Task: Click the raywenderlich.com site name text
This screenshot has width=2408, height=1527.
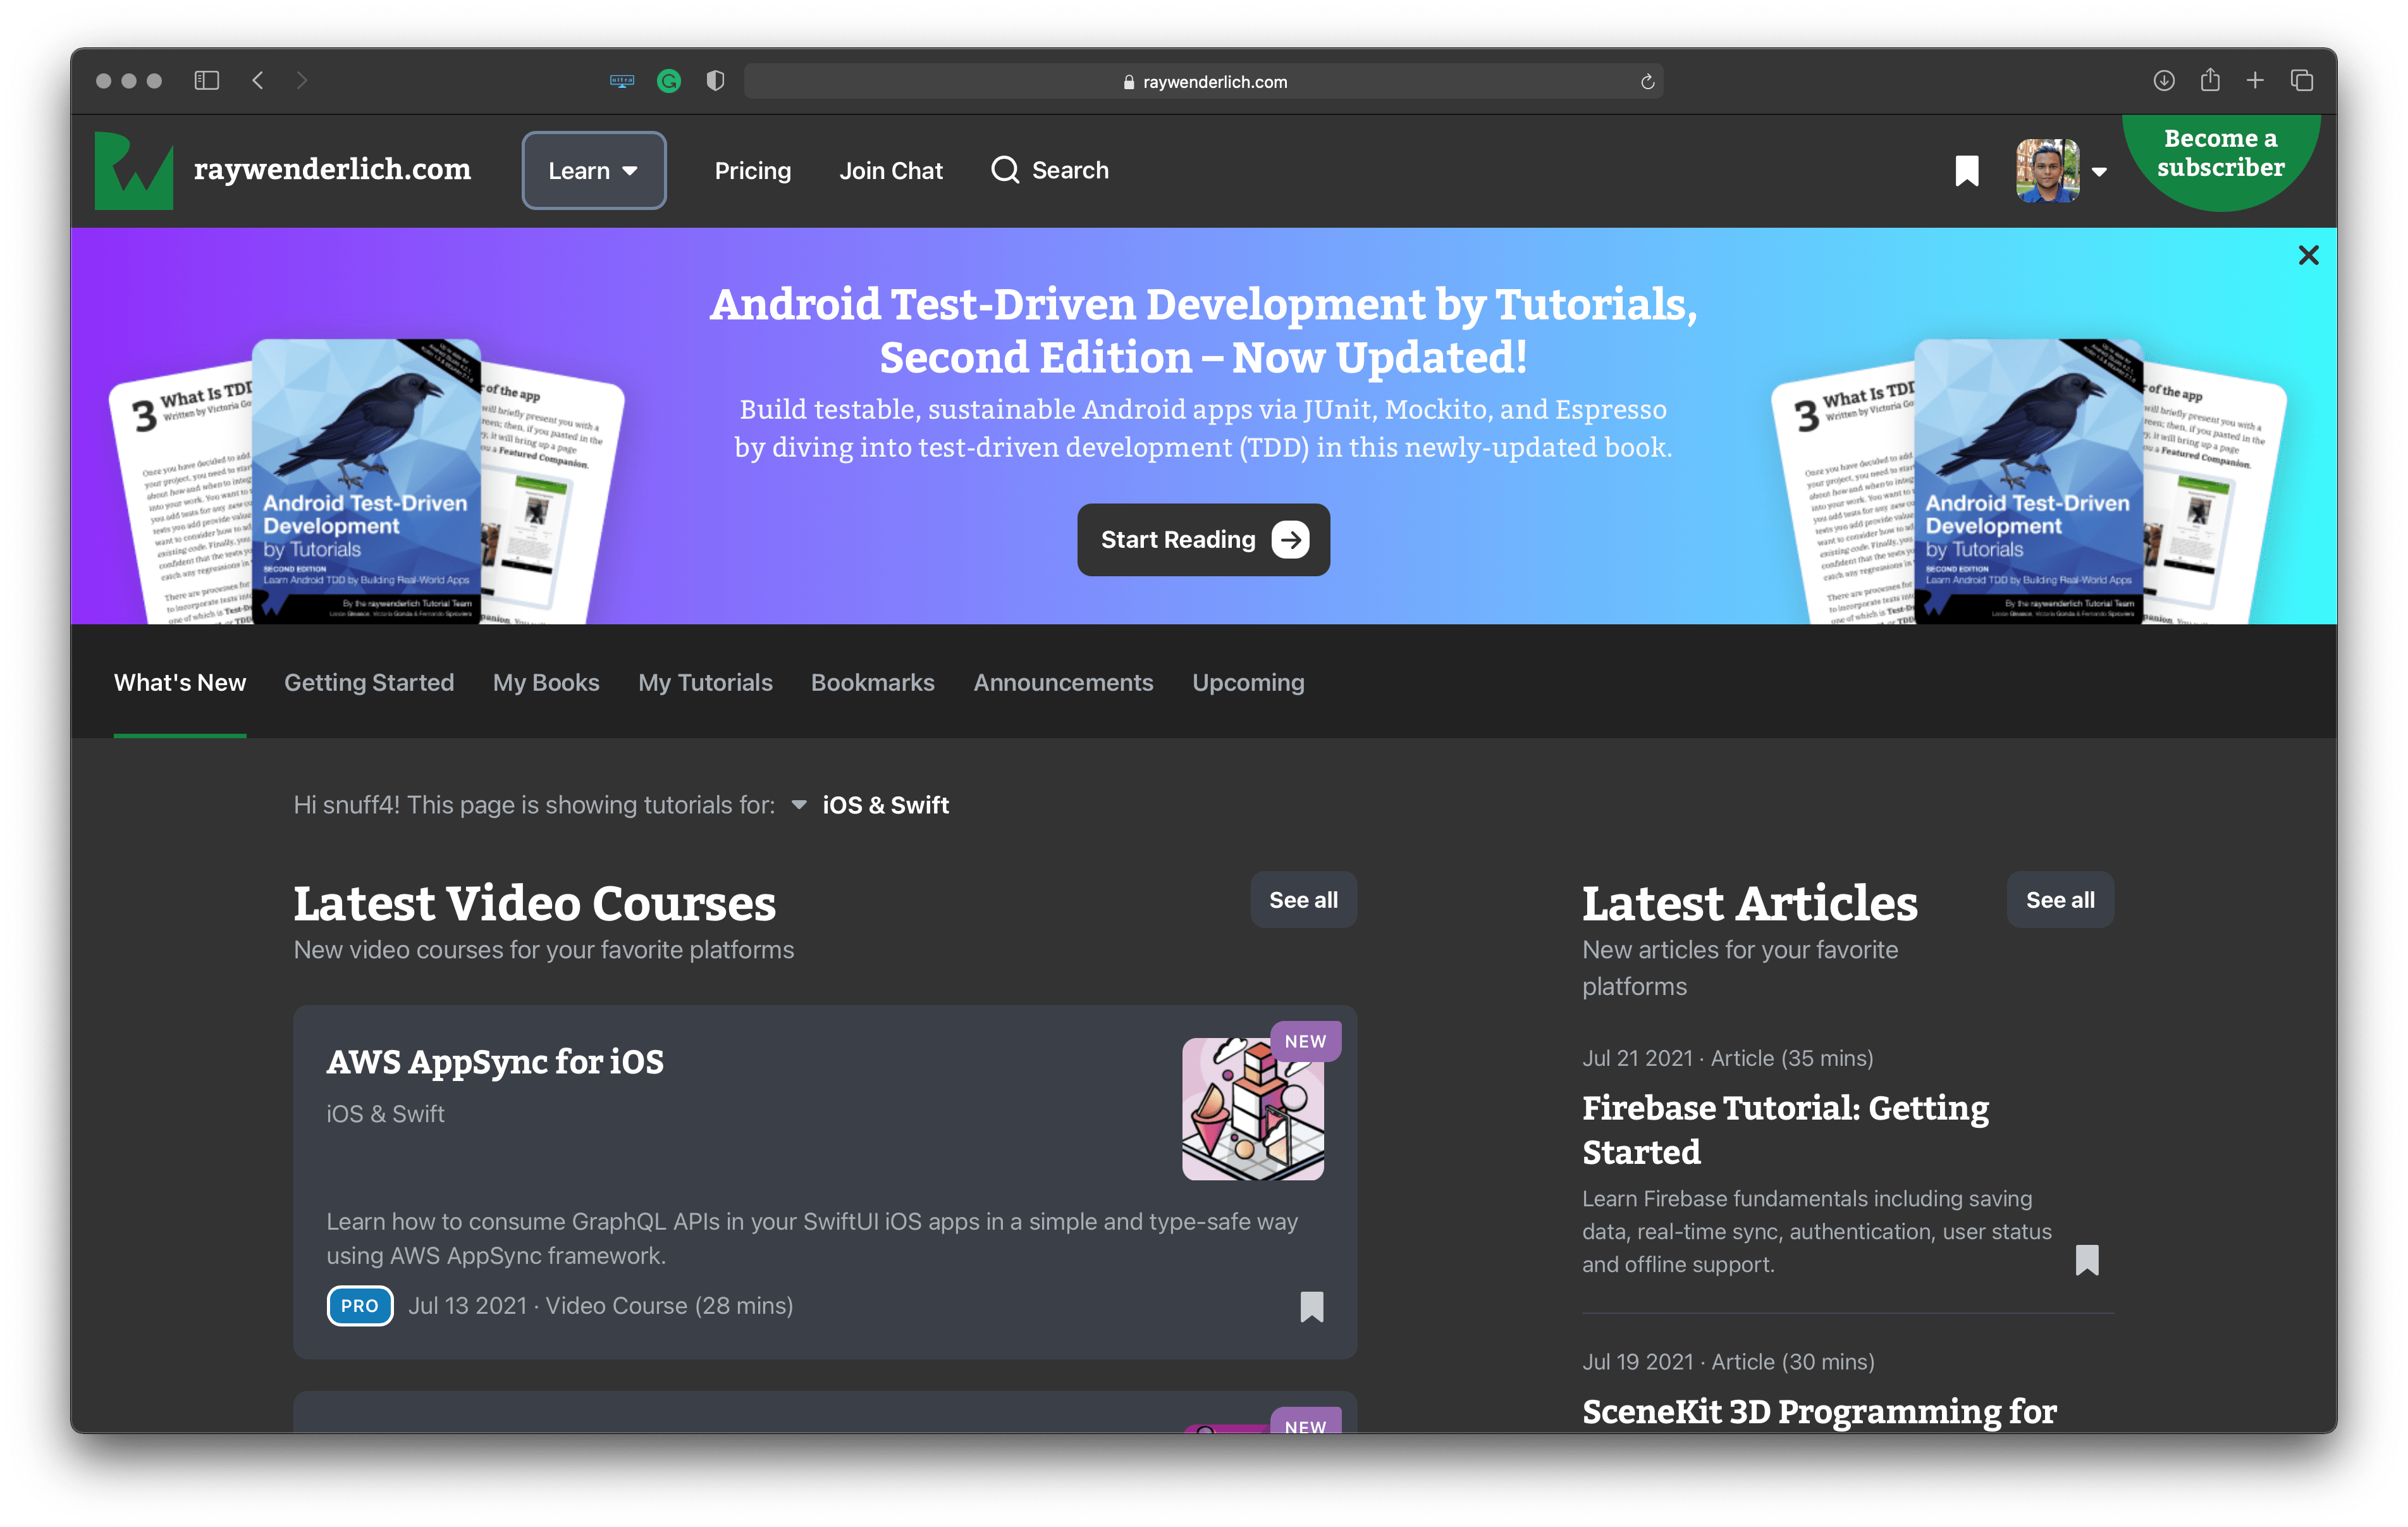Action: coord(332,169)
